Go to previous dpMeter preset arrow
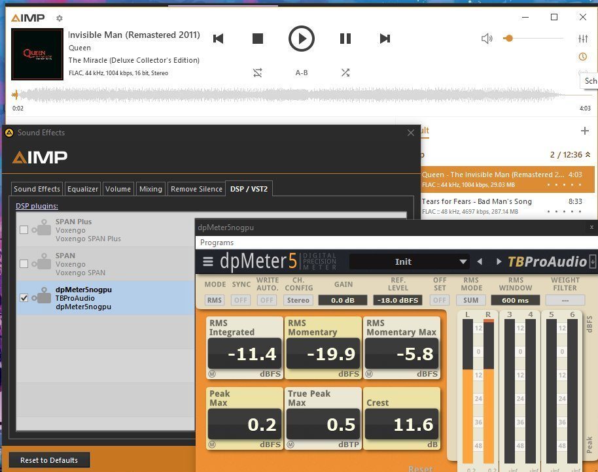598x472 pixels. [480, 261]
